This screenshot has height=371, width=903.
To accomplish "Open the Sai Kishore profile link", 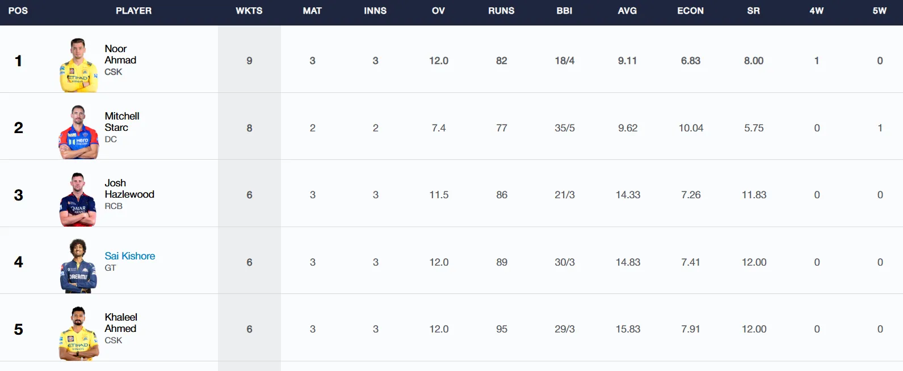I will click(130, 256).
